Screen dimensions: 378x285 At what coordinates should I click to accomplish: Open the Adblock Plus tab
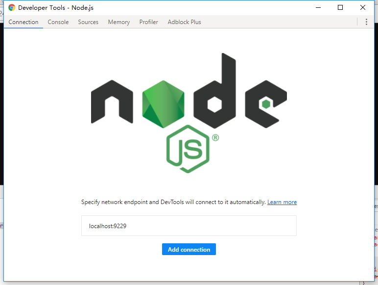click(x=184, y=22)
